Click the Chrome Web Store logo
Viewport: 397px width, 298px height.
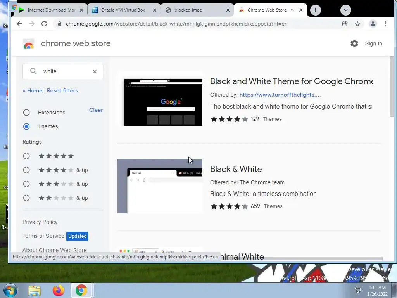pos(29,43)
